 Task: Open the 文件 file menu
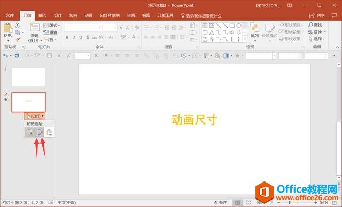(10, 15)
